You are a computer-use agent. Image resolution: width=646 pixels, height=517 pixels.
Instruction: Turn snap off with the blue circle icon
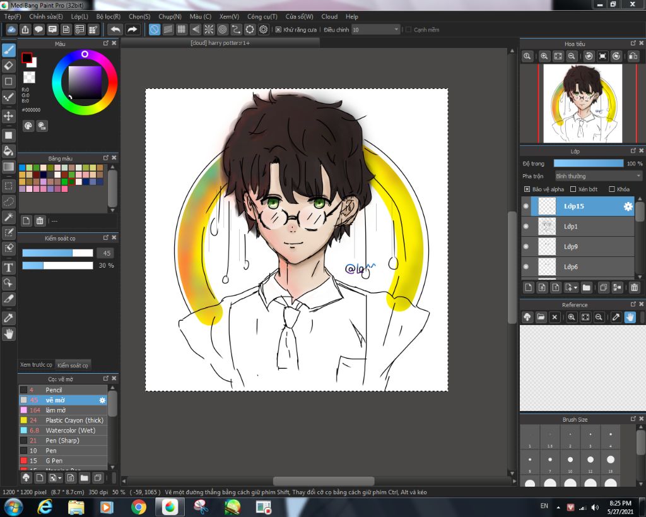pos(154,30)
